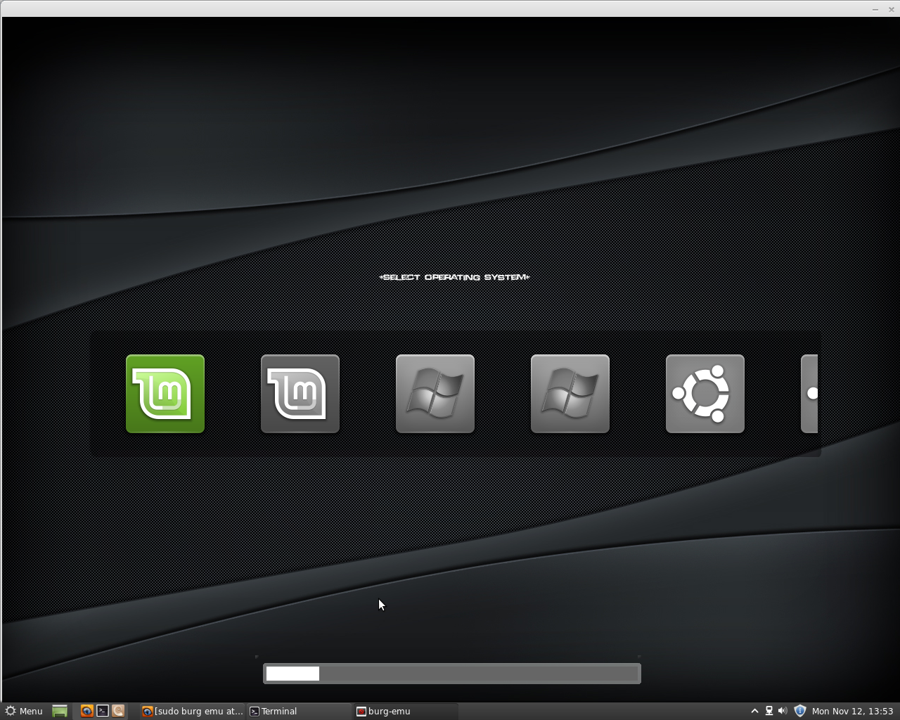
Task: Launch Terminal from the panel launcher
Action: (103, 711)
